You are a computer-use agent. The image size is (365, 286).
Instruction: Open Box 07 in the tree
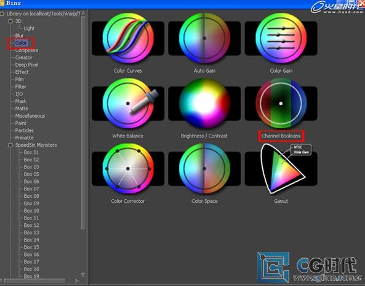click(x=31, y=189)
